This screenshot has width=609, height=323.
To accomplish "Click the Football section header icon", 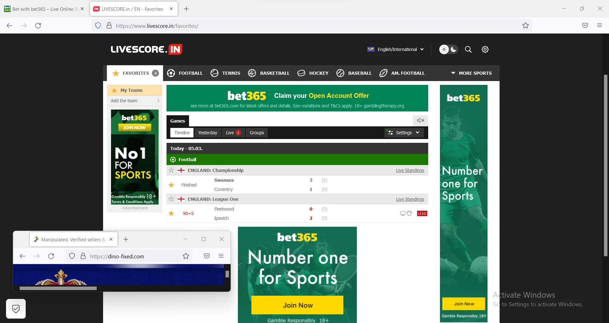I will [173, 160].
